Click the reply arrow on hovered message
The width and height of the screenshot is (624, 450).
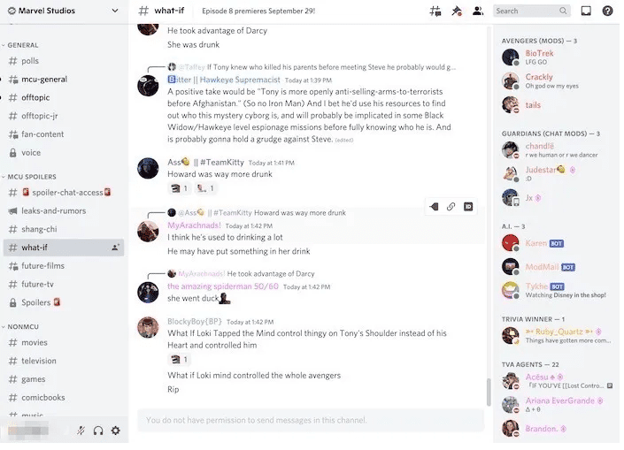pos(434,207)
